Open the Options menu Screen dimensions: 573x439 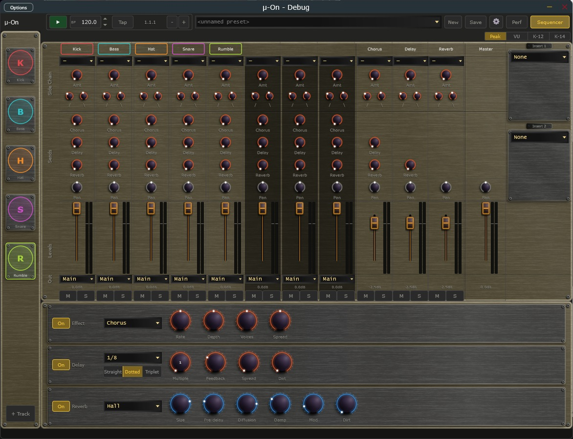click(x=18, y=7)
